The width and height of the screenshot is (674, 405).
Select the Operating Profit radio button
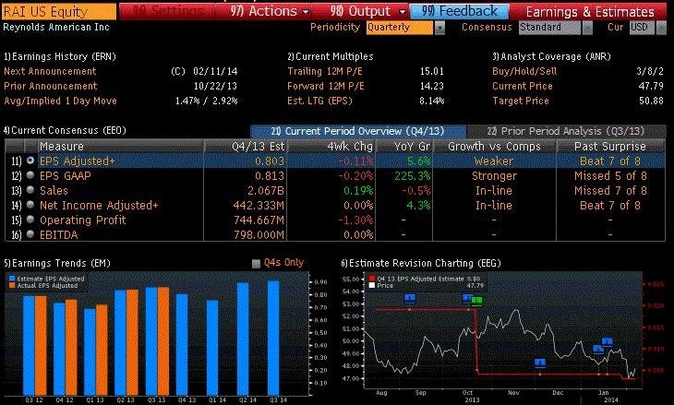coord(30,220)
